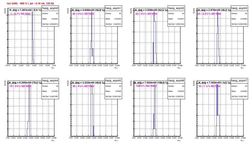Image resolution: width=252 pixels, height=145 pixels.
Task: Click the N_avg = 5.038e+04 label
Action: 151,10
